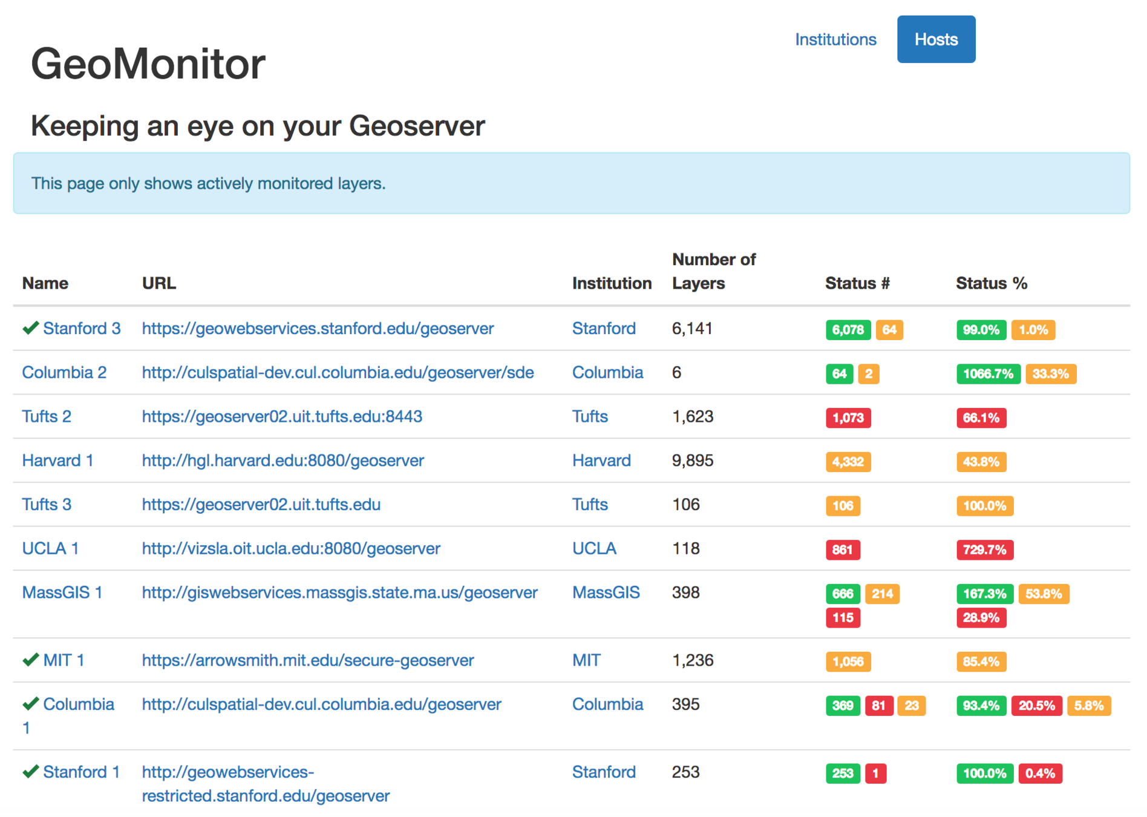Click the orange 85.4% status badge
This screenshot has width=1147, height=817.
[981, 661]
